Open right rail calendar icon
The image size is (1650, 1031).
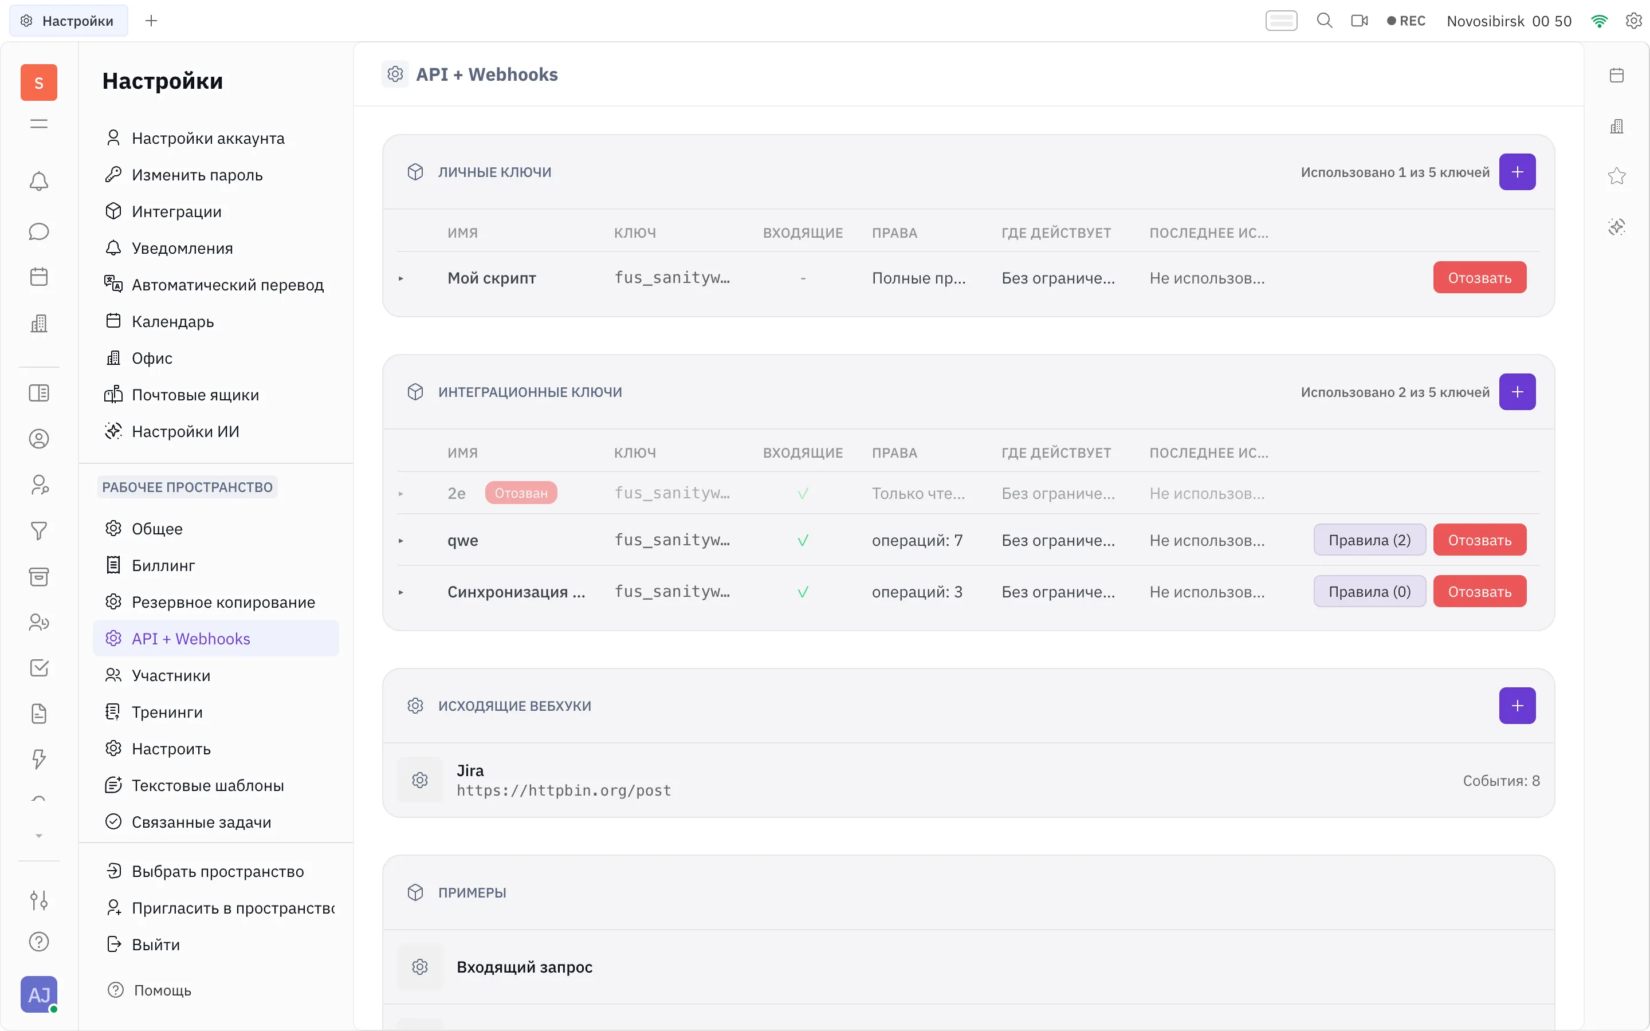[x=1617, y=75]
